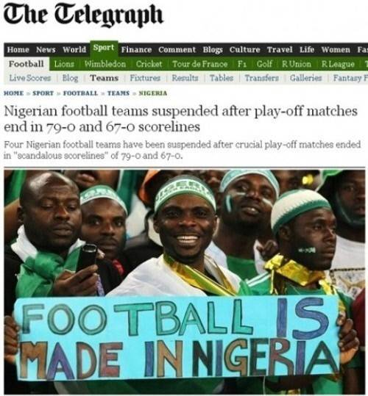368x396 pixels.
Task: Click the FOOTBALL breadcrumb link
Action: [80, 93]
